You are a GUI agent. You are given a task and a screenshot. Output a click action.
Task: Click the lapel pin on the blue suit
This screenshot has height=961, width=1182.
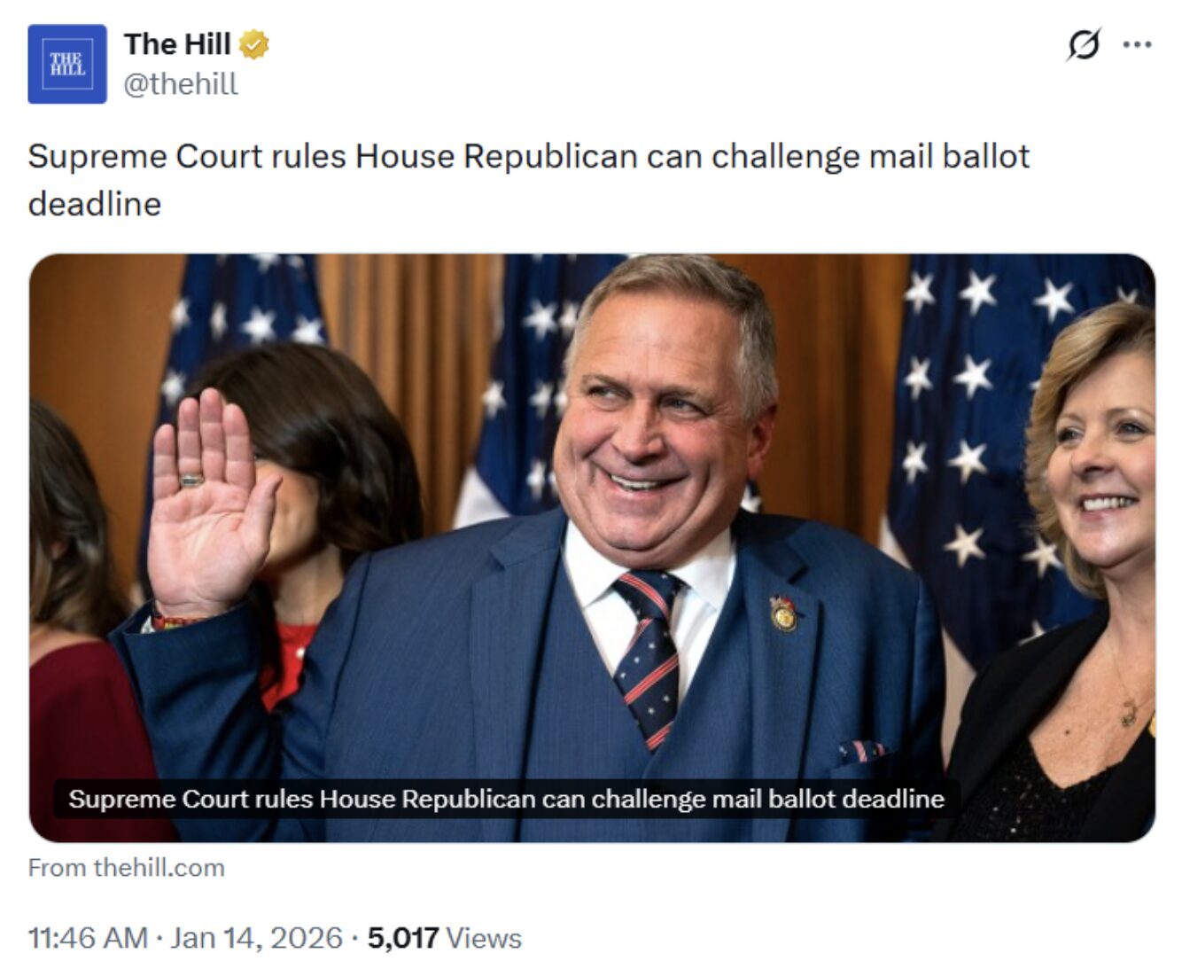[x=783, y=613]
